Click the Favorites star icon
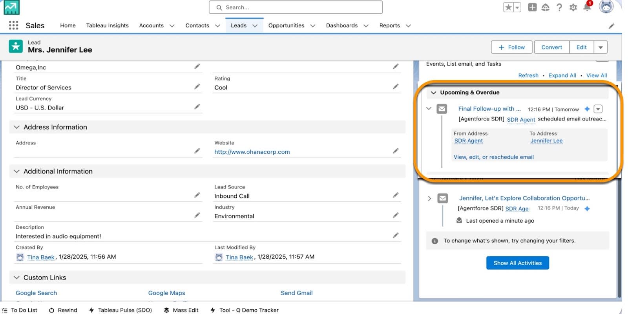The width and height of the screenshot is (628, 314). [x=509, y=7]
